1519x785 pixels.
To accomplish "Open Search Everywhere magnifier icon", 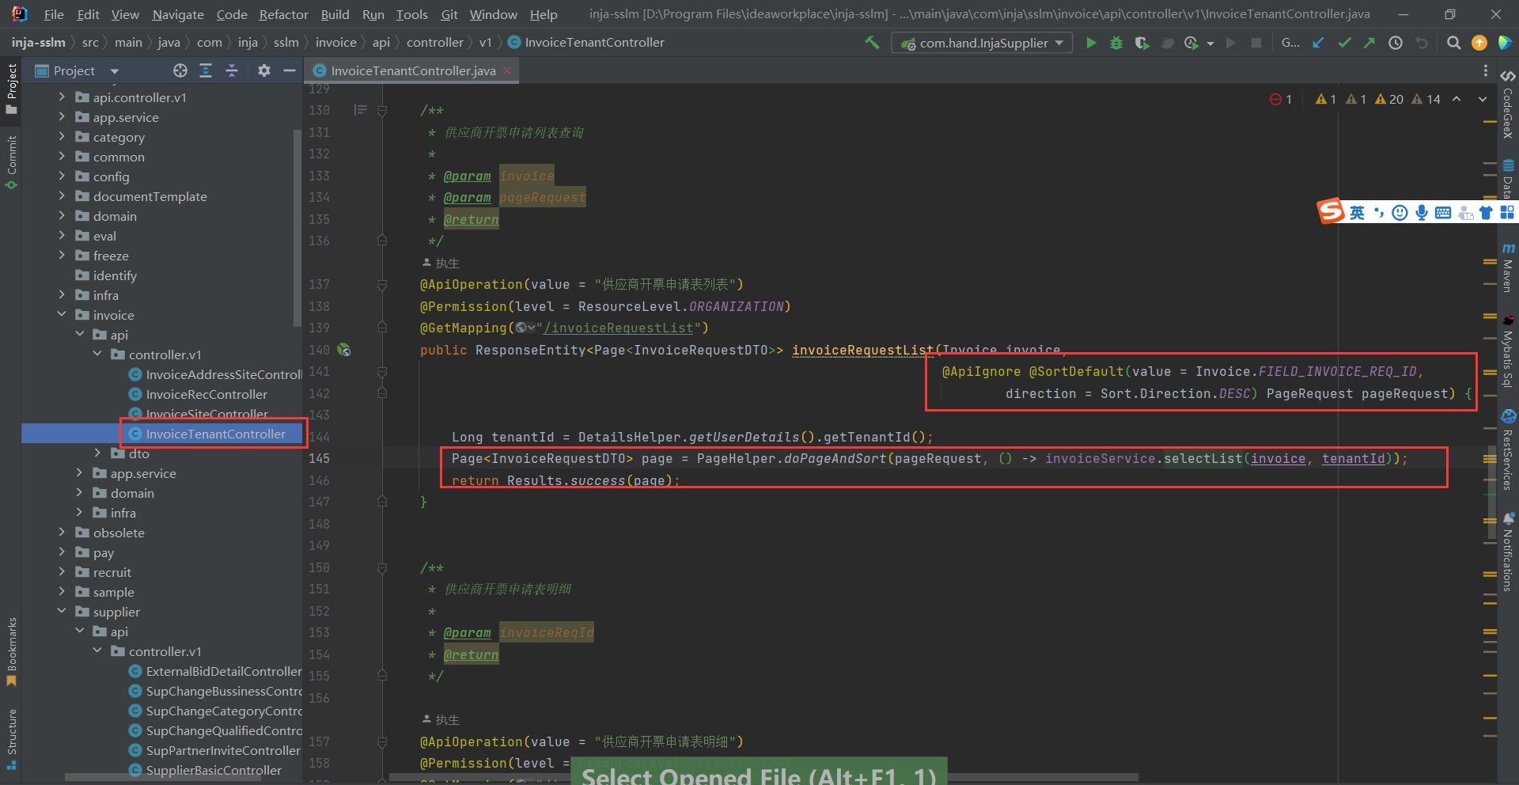I will click(1453, 43).
